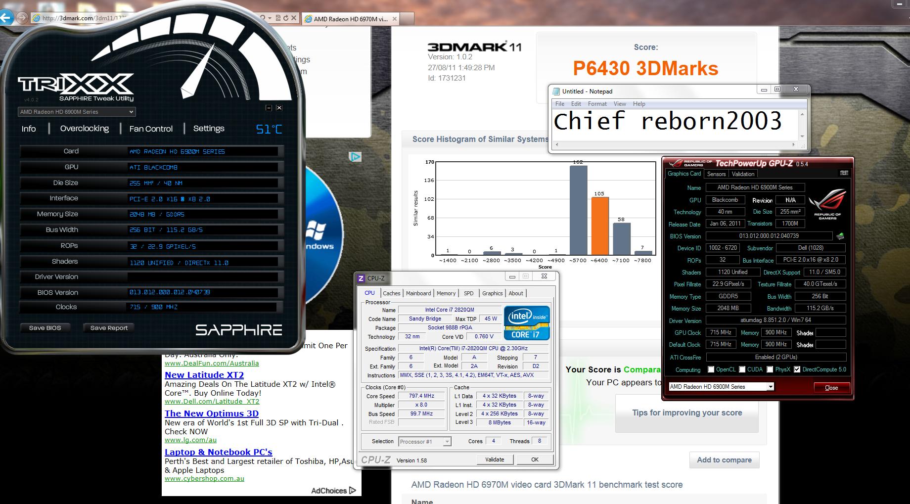Click the Notepad horizontal scrollbar
Screen dimensions: 910x504
(x=676, y=145)
